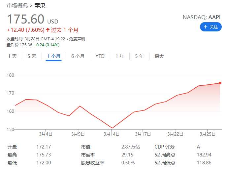Screen dimensions: 227x171
Task: Click the CDP score value A-
Action: coord(199,147)
